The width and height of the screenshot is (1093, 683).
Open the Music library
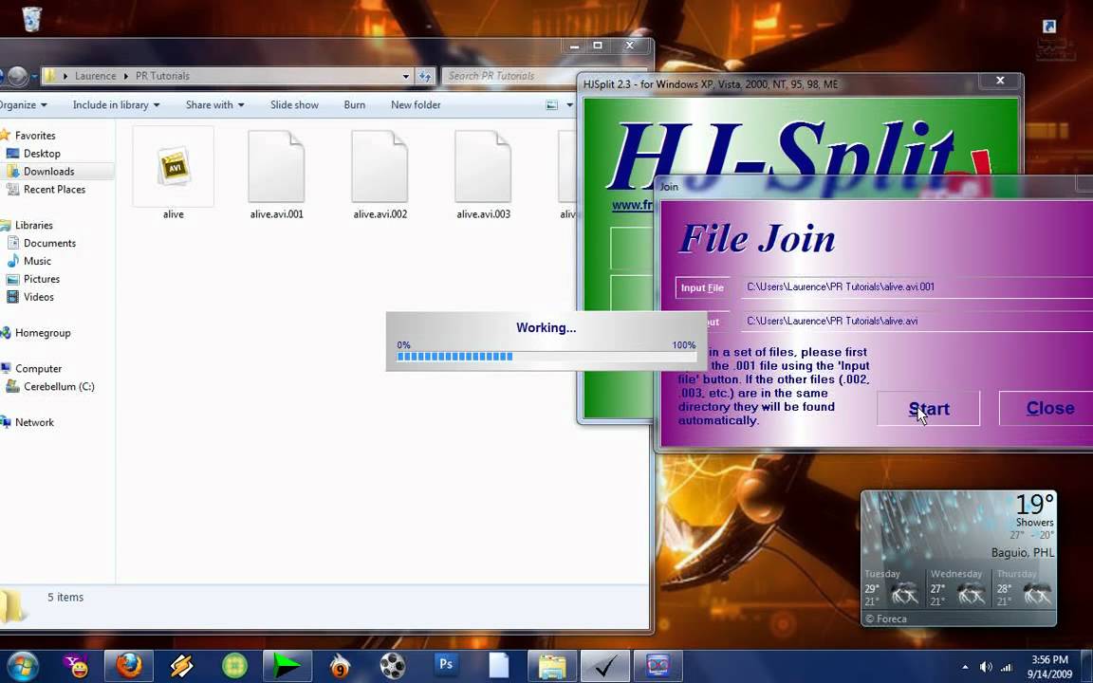37,262
